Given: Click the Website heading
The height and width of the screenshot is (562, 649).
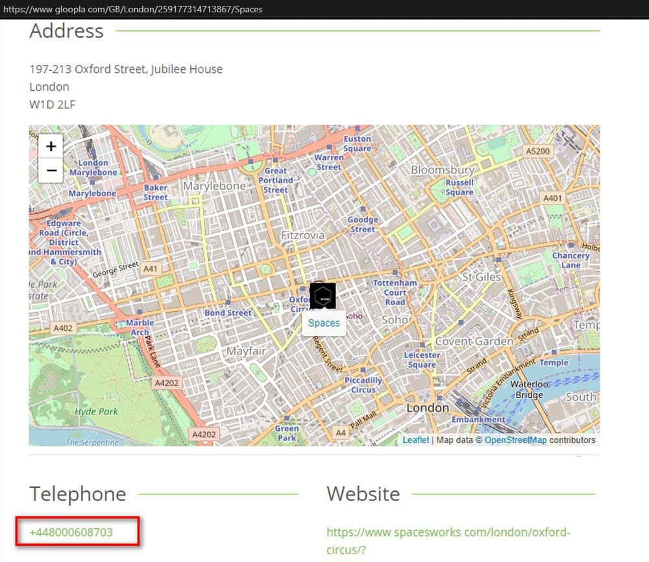Looking at the screenshot, I should 363,494.
